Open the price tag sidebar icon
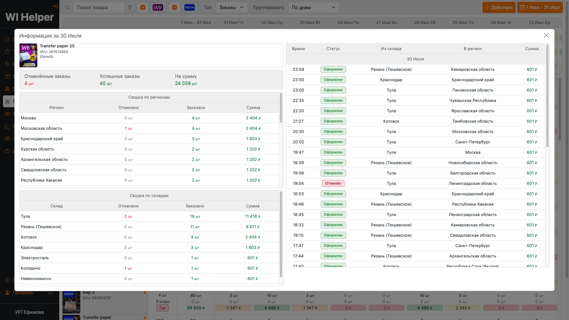Screen dimensions: 569x320 [7, 64]
